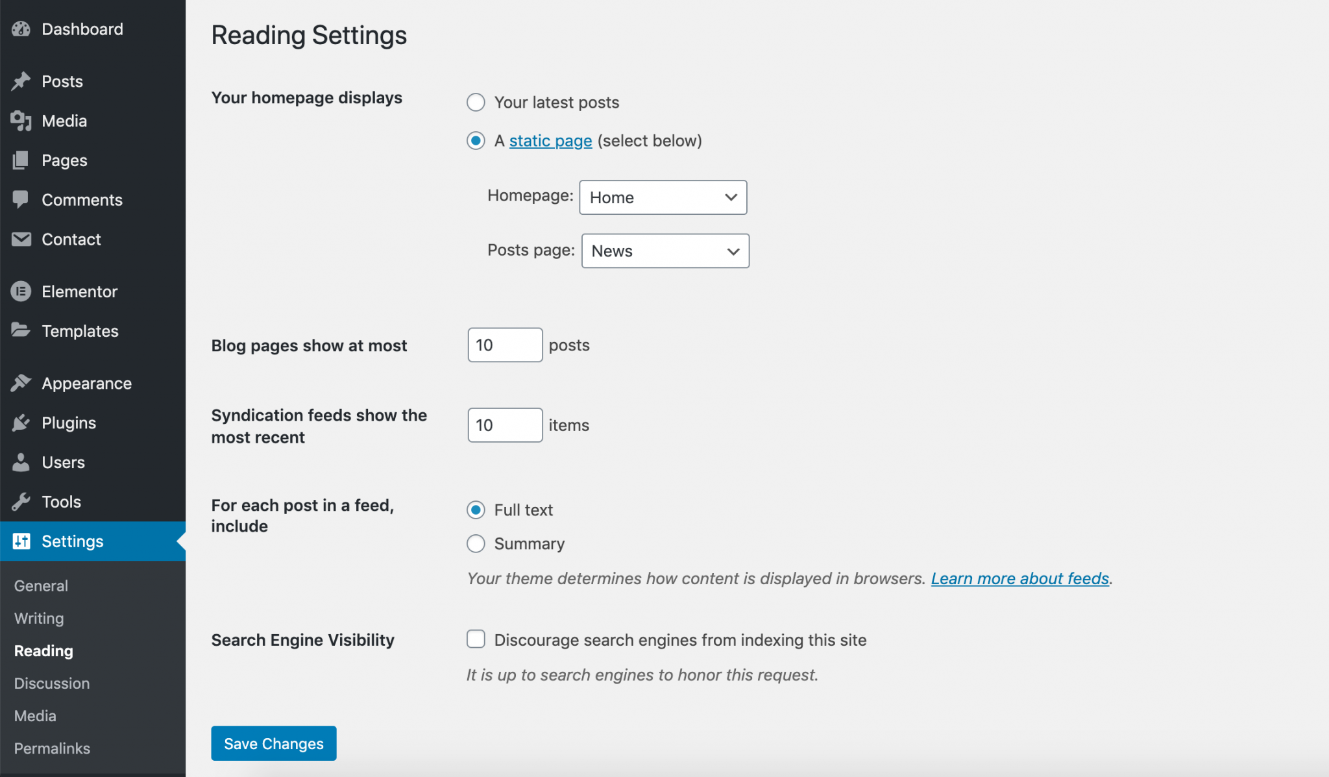
Task: Click the Media camera-music icon
Action: (x=21, y=121)
